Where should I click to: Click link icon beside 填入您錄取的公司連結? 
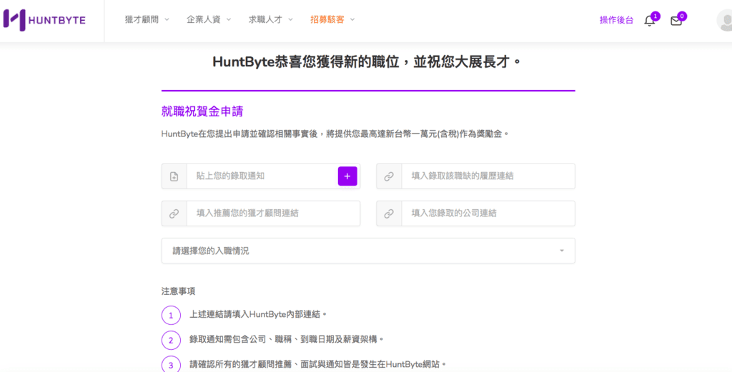(389, 213)
